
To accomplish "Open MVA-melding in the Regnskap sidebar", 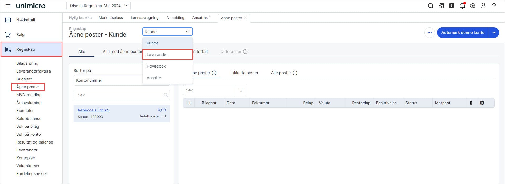I will pos(29,95).
